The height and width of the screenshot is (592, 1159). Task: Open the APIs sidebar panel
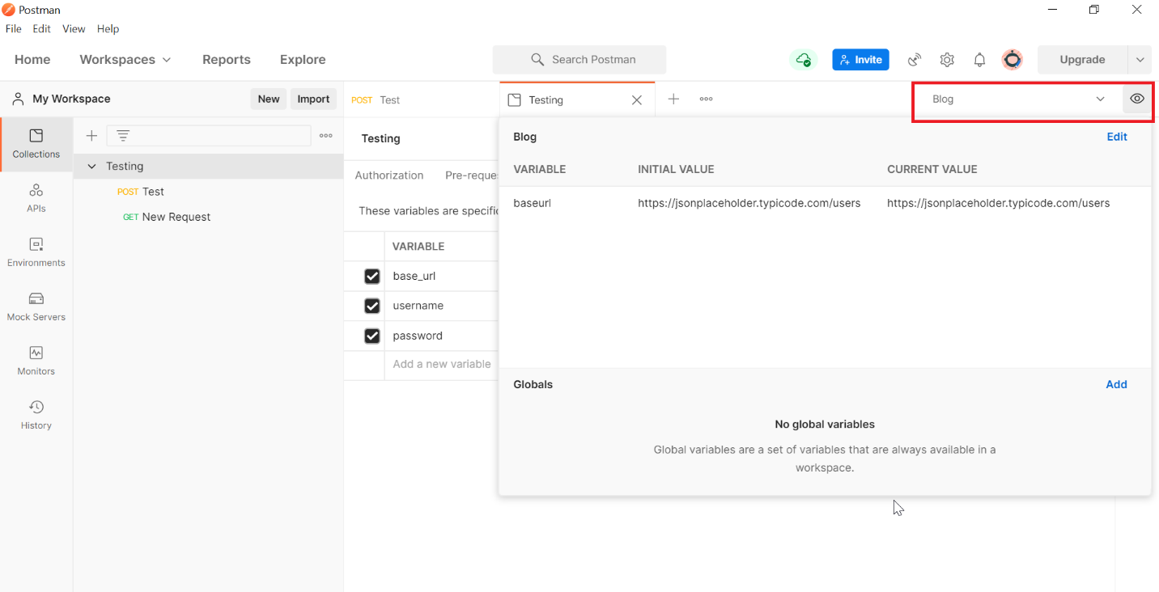(36, 198)
